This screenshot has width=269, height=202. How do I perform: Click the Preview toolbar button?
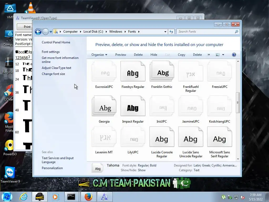coord(121,55)
